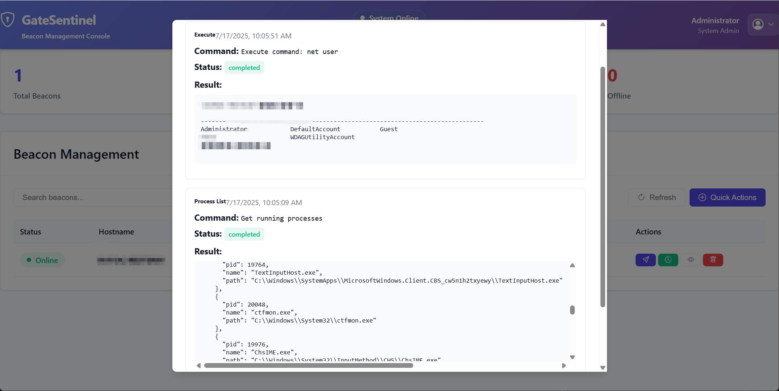Click the Offline count label
This screenshot has width=779, height=391.
(x=619, y=96)
